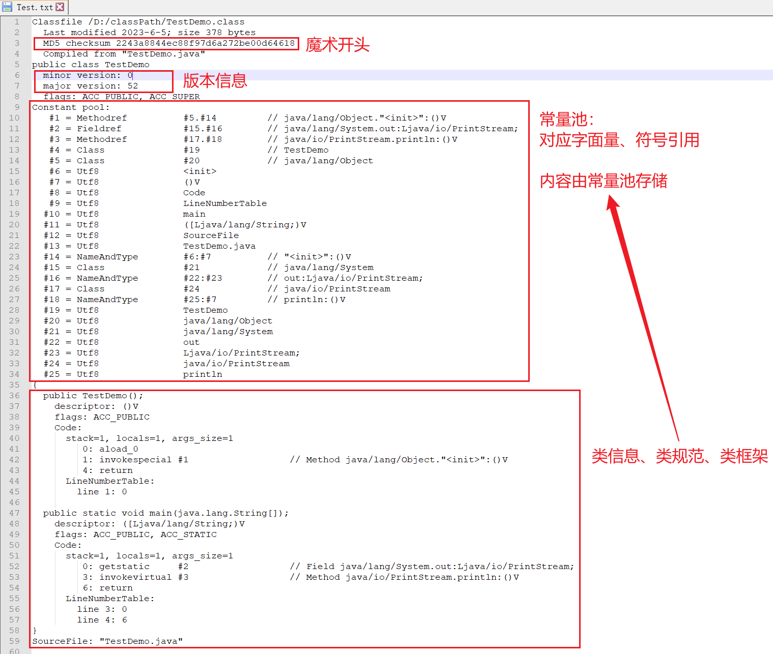Click the '6: return' instruction line
Viewport: 773px width, 654px height.
pyautogui.click(x=108, y=588)
